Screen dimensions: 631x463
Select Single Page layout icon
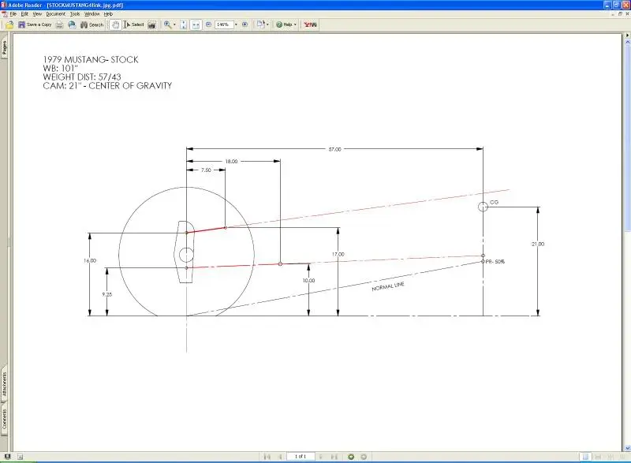point(585,457)
